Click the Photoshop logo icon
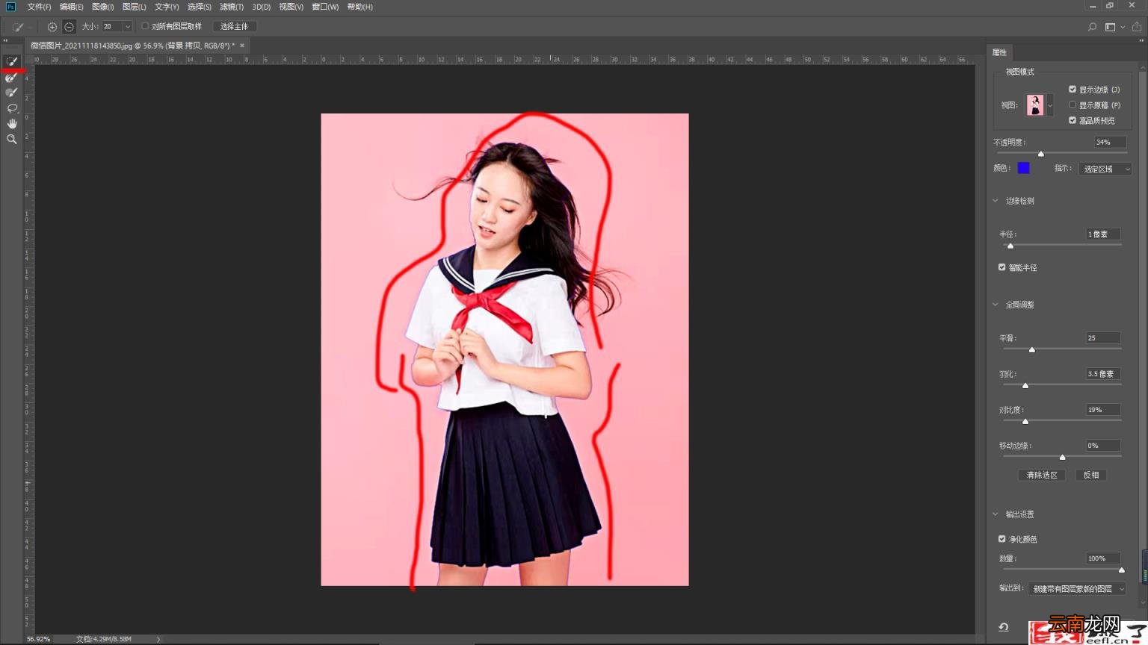This screenshot has width=1148, height=645. click(10, 7)
